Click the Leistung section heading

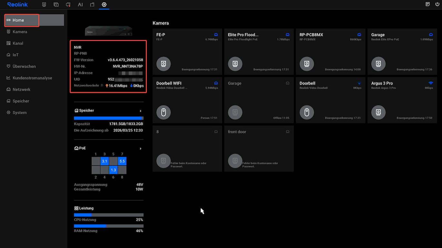click(84, 208)
